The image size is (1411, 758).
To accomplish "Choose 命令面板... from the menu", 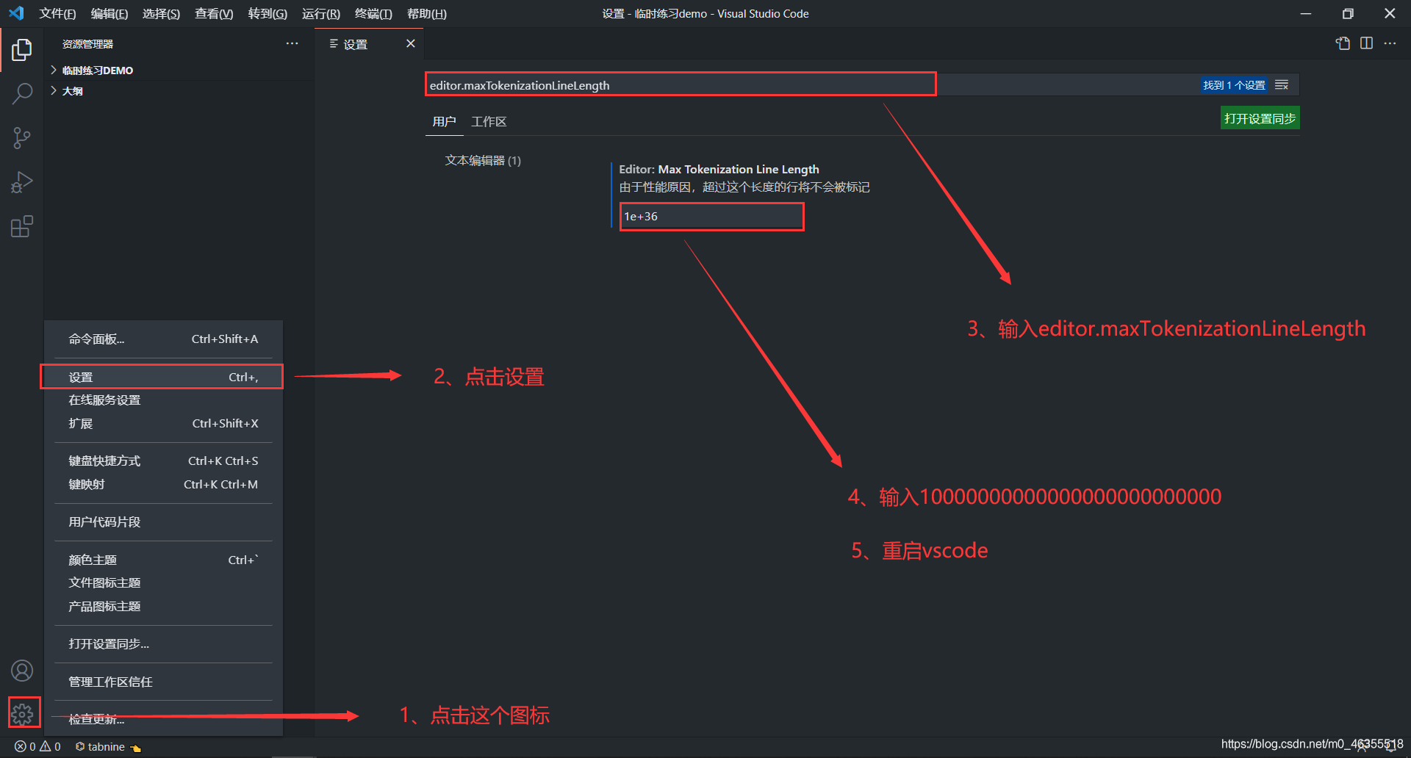I will coord(163,339).
